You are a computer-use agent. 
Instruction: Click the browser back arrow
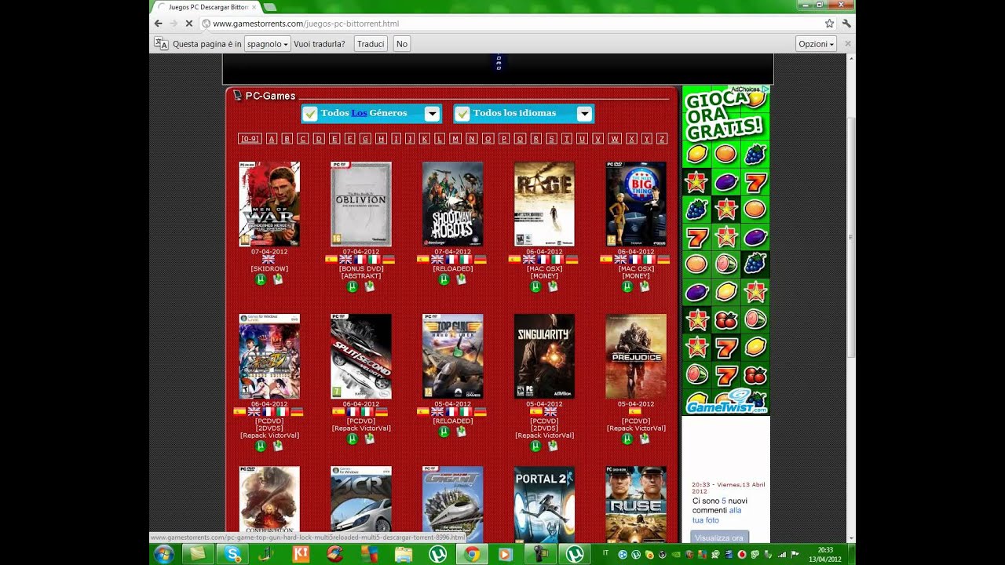158,24
